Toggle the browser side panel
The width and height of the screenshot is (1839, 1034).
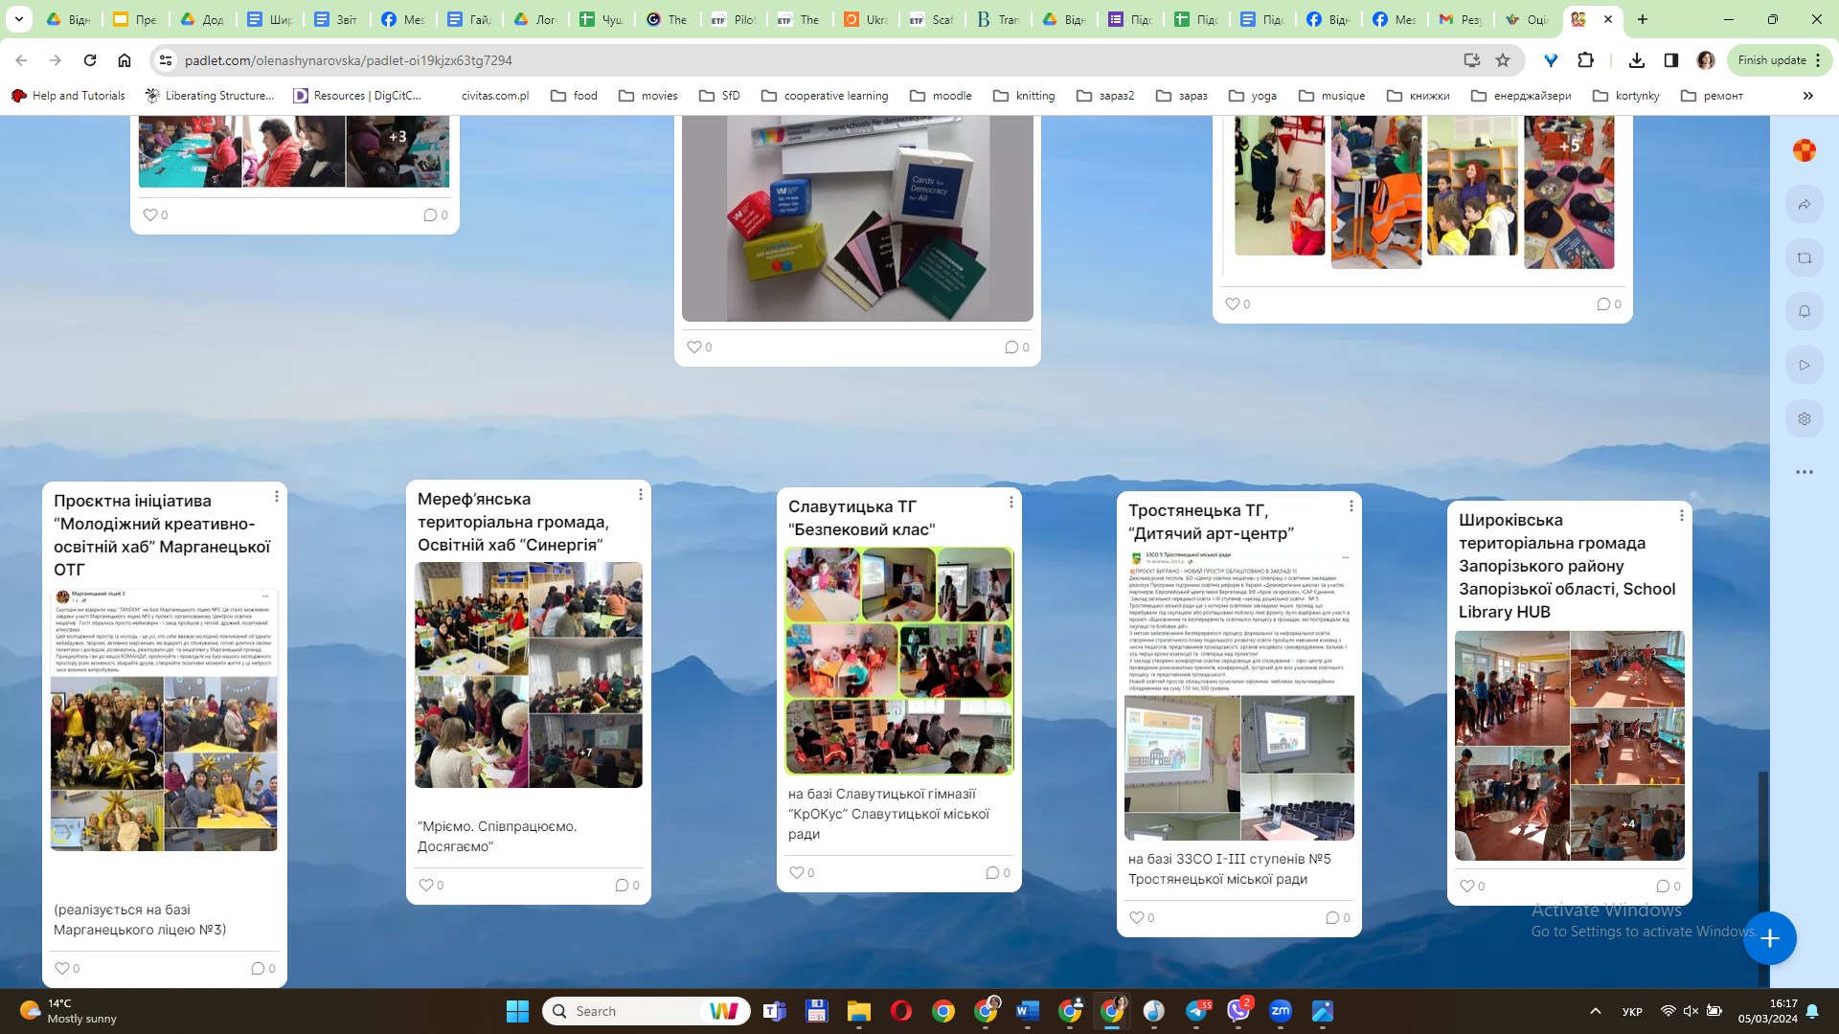pos(1671,60)
